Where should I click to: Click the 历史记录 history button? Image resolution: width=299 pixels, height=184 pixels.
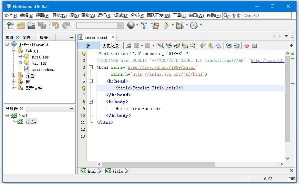[x=111, y=46]
